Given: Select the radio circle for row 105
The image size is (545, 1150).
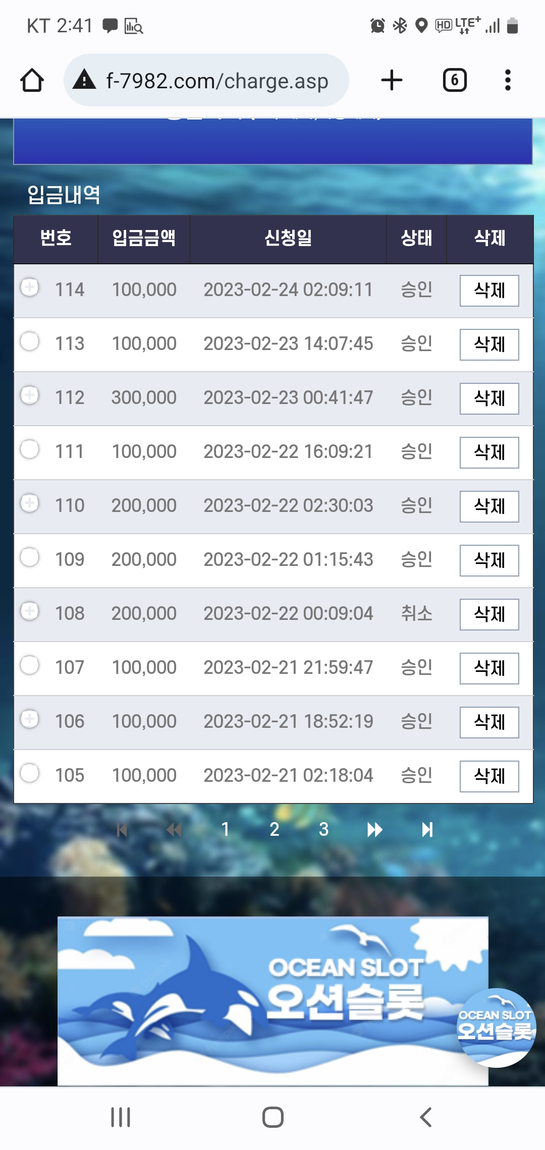Looking at the screenshot, I should pos(30,773).
